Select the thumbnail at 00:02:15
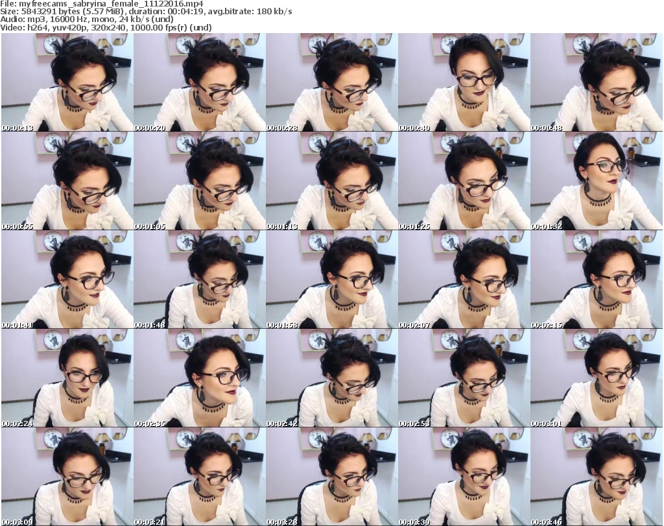Image resolution: width=664 pixels, height=526 pixels. coord(597,280)
